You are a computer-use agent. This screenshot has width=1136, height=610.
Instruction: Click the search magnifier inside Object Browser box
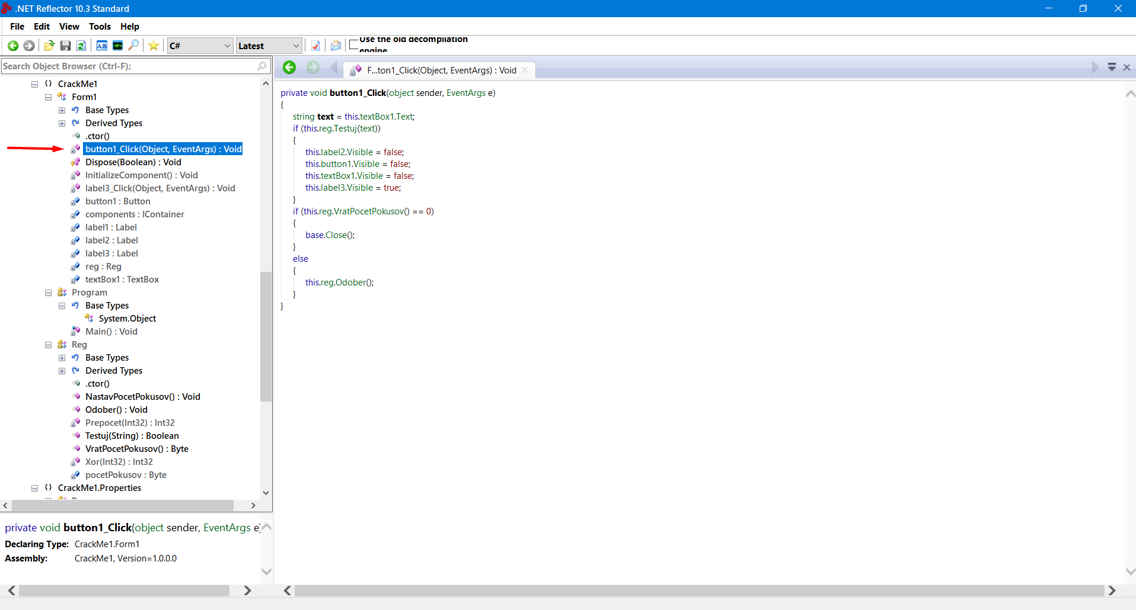click(262, 66)
